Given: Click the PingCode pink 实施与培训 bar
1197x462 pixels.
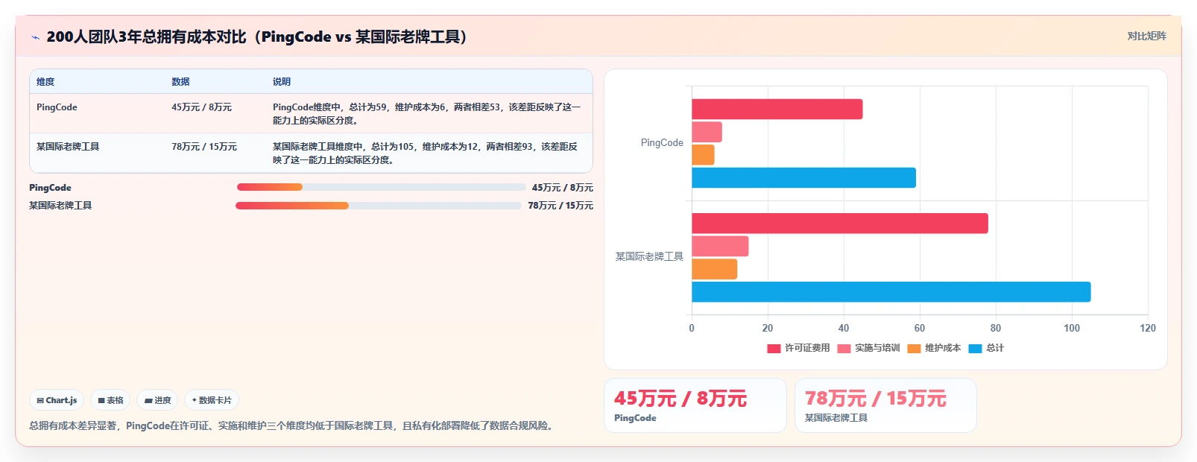Looking at the screenshot, I should 707,132.
